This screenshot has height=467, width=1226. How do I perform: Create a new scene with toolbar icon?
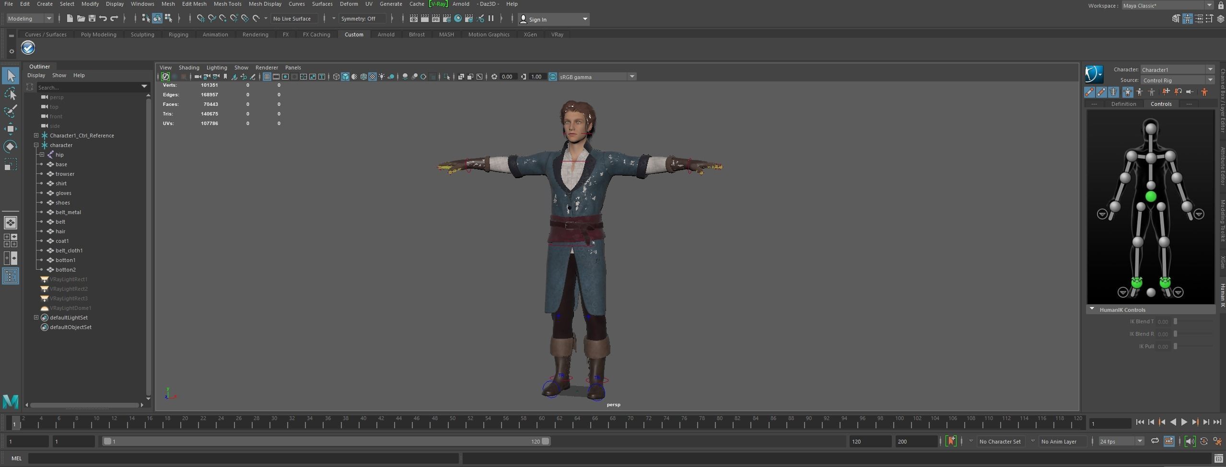(x=70, y=19)
